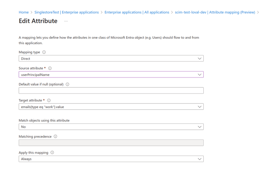Click info icon beside Mapping type

tap(44, 52)
